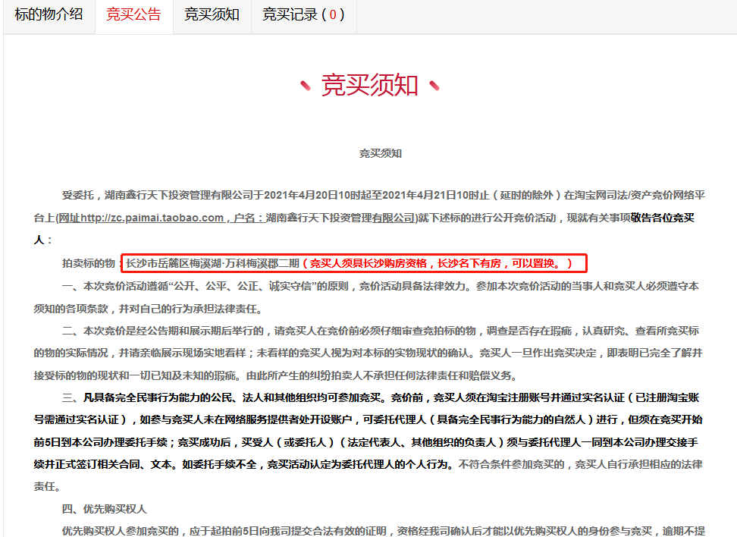Image resolution: width=737 pixels, height=537 pixels.
Task: Click the line starting 受委托，湖南鑫行天下
Action: click(x=383, y=195)
